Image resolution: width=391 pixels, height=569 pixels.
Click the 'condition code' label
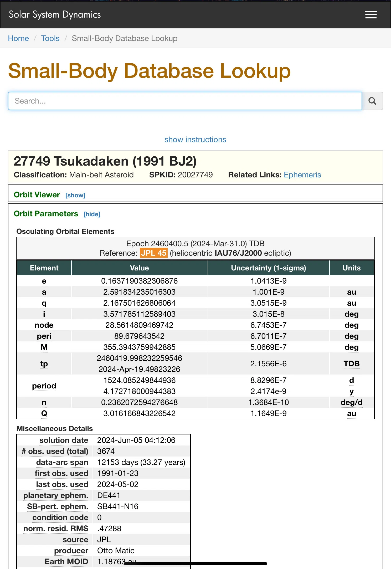pos(60,517)
